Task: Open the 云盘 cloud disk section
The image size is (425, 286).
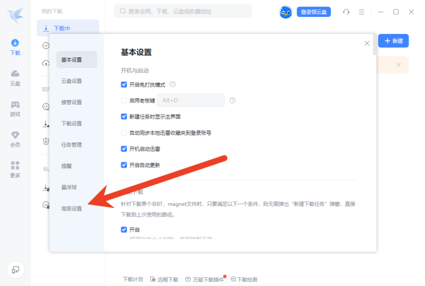Action: (15, 78)
